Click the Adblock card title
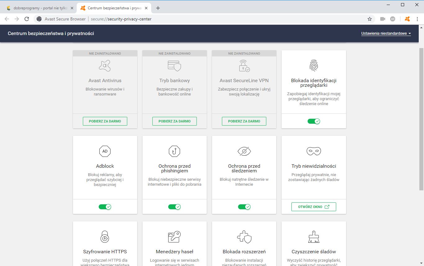This screenshot has width=424, height=266. tap(105, 166)
